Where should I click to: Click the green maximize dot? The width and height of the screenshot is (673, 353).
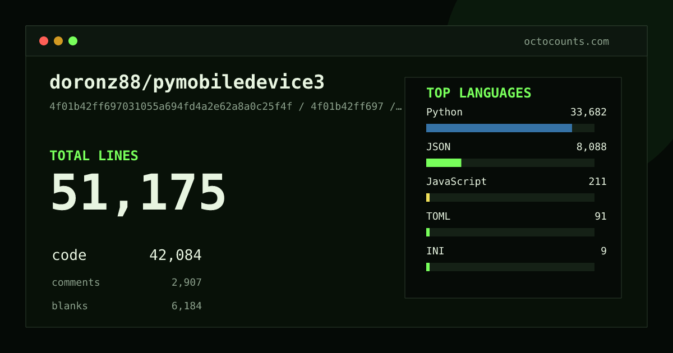(73, 41)
